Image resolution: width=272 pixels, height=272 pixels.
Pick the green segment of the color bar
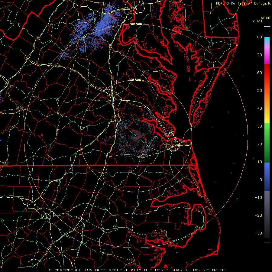coord(267,143)
